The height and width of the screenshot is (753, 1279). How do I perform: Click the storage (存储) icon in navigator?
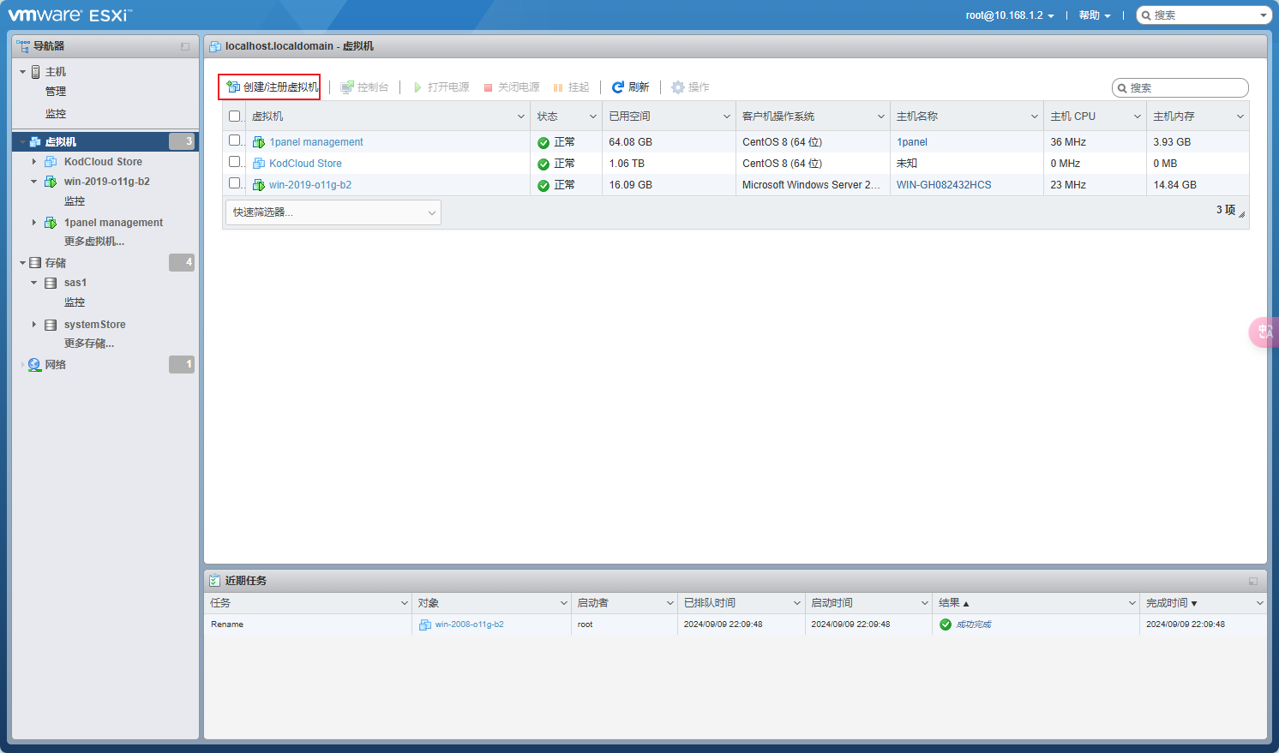click(x=35, y=263)
